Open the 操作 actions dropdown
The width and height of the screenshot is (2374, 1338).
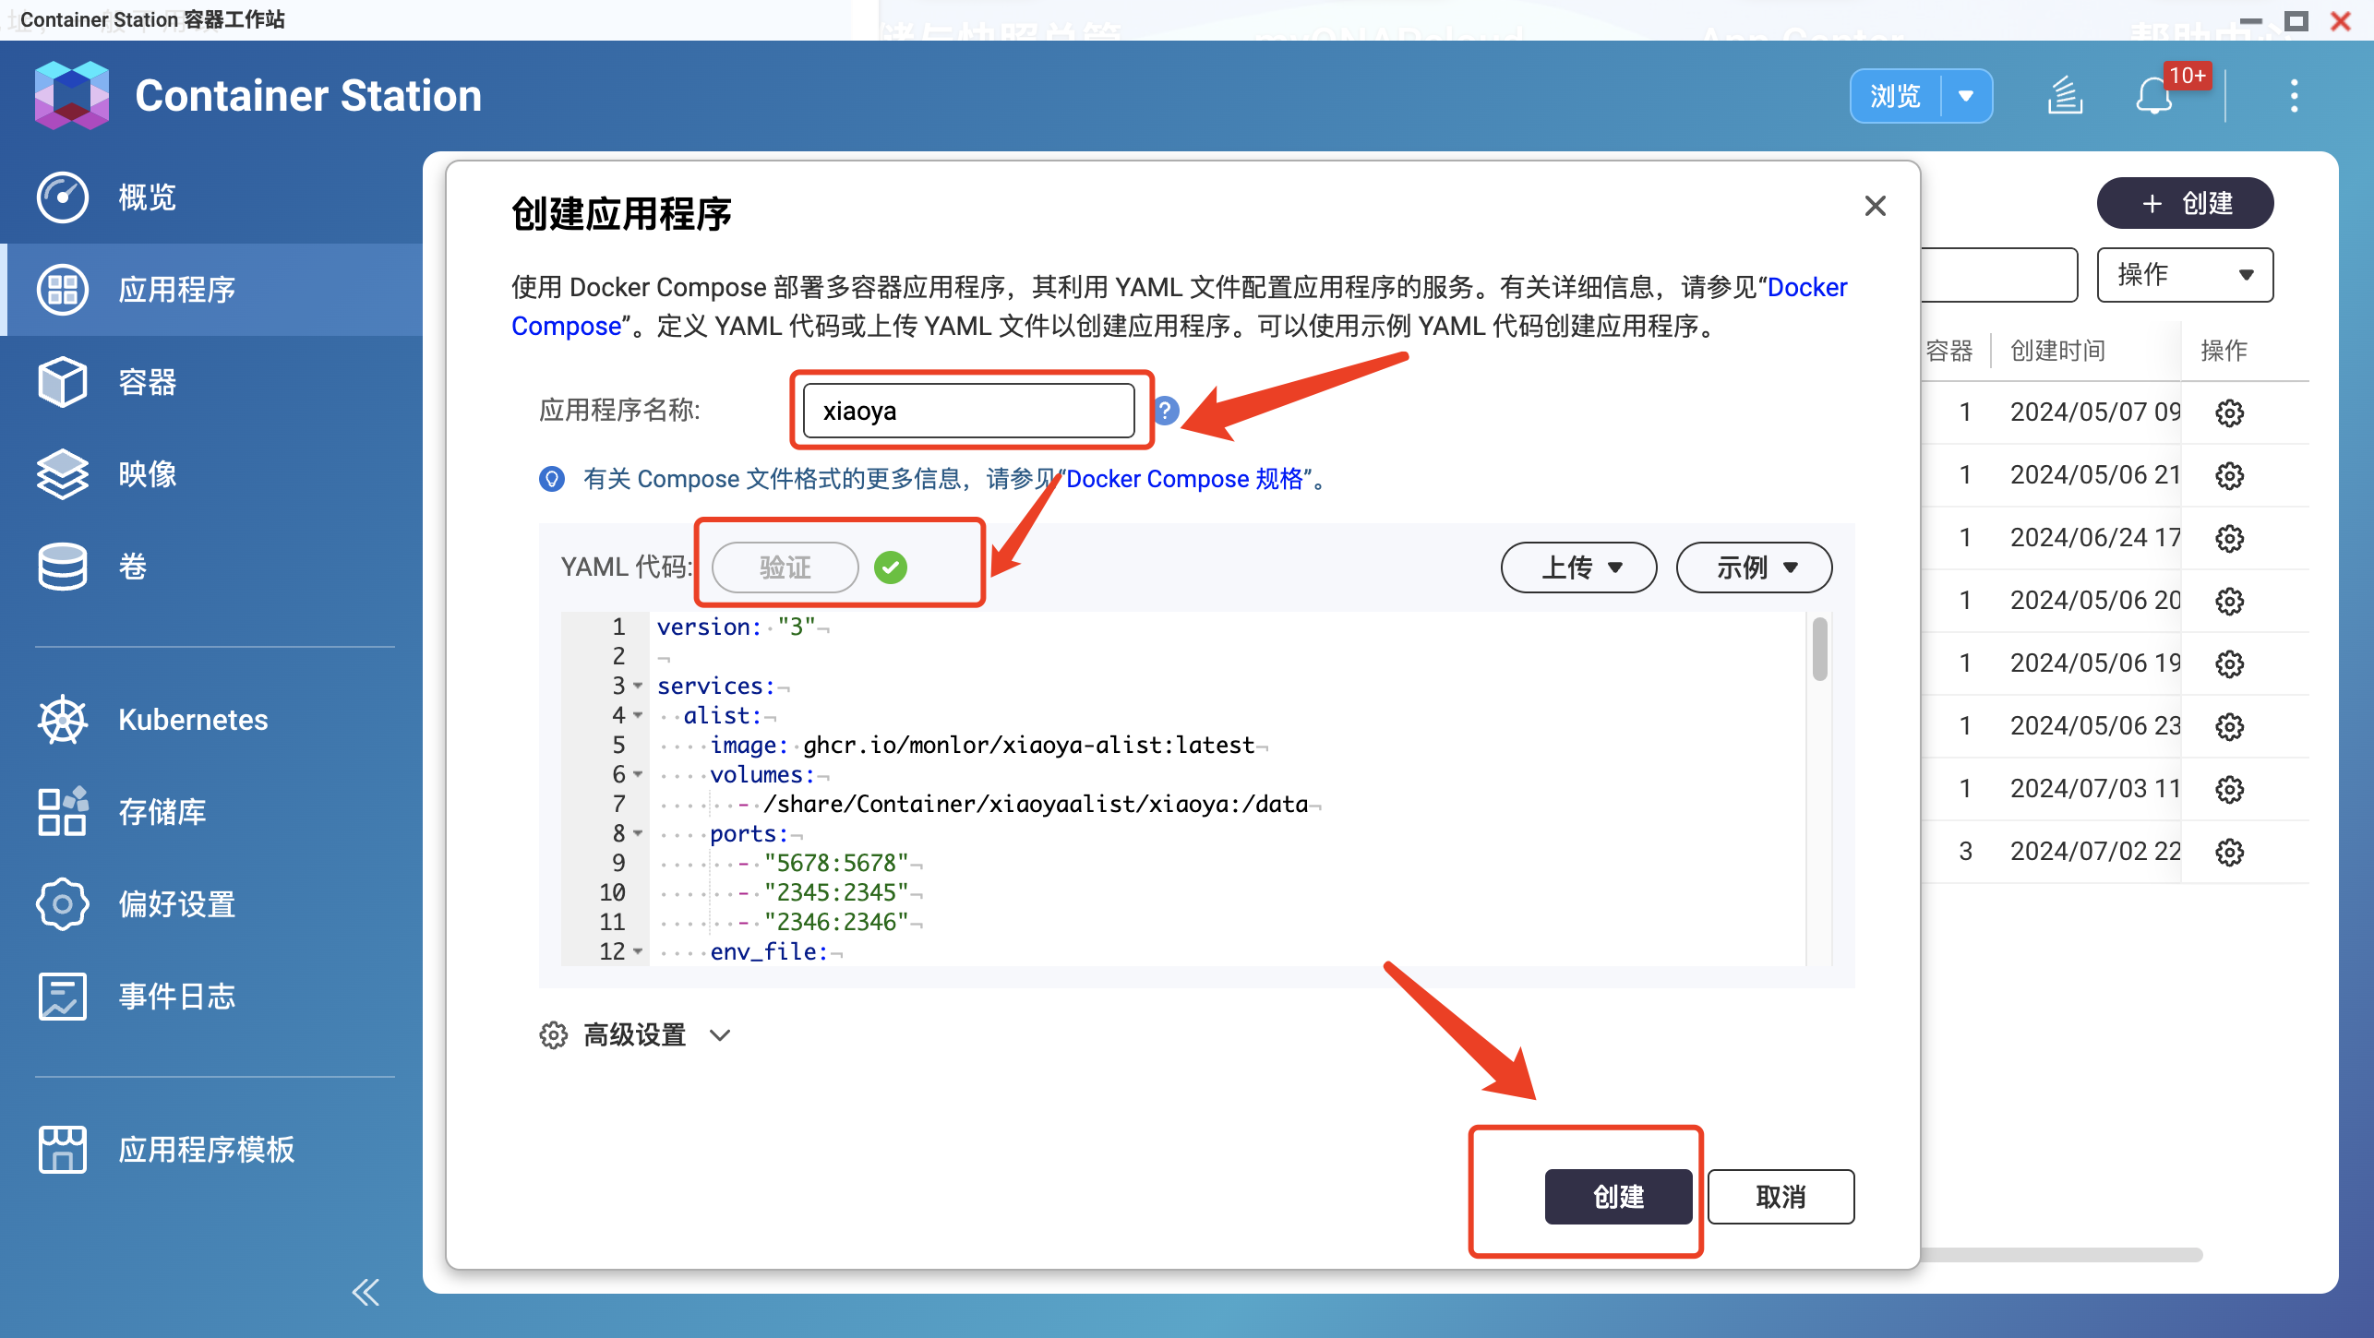[x=2185, y=274]
